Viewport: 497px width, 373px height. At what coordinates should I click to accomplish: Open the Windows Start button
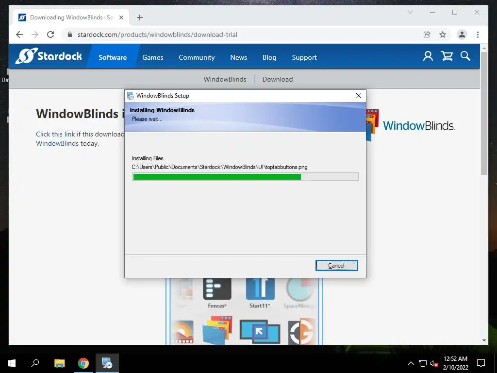point(12,363)
